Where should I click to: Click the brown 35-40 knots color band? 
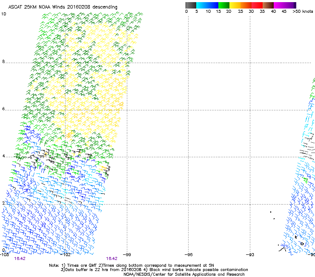pos(268,5)
